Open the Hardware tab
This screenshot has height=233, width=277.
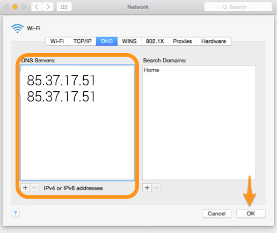click(x=214, y=41)
